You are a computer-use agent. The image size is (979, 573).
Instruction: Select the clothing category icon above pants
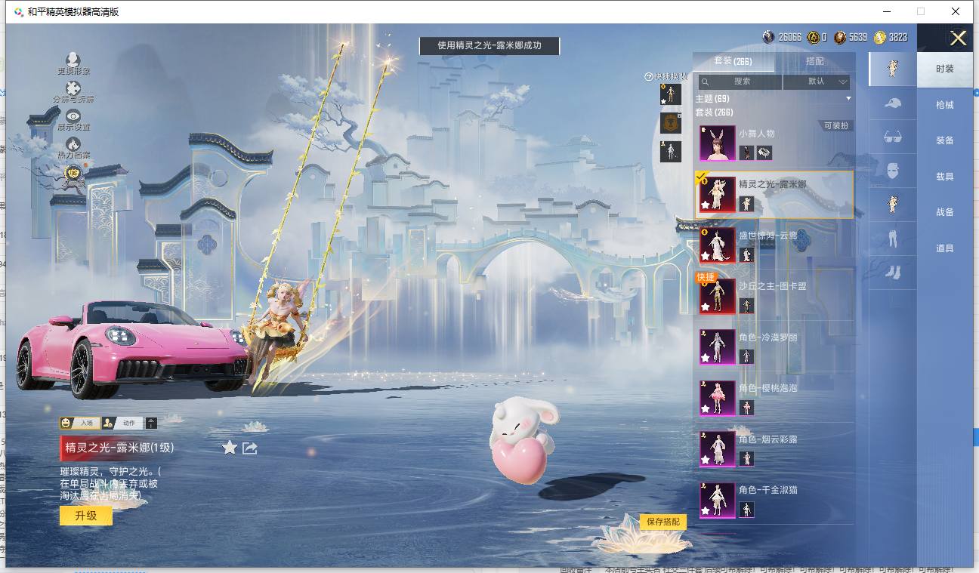tap(892, 205)
